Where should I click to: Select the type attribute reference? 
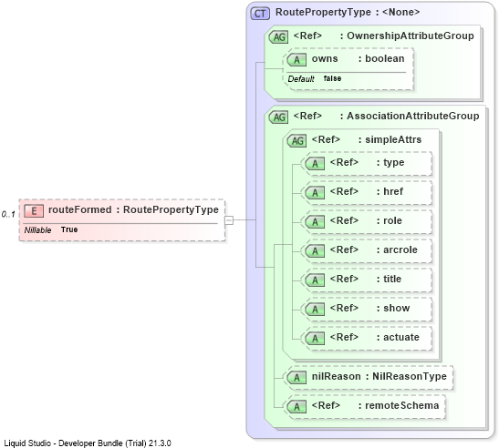(367, 163)
